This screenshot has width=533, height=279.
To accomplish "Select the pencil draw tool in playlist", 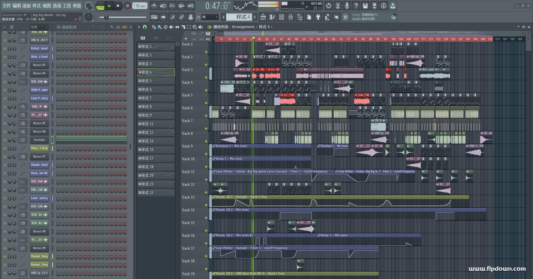I will (x=154, y=27).
